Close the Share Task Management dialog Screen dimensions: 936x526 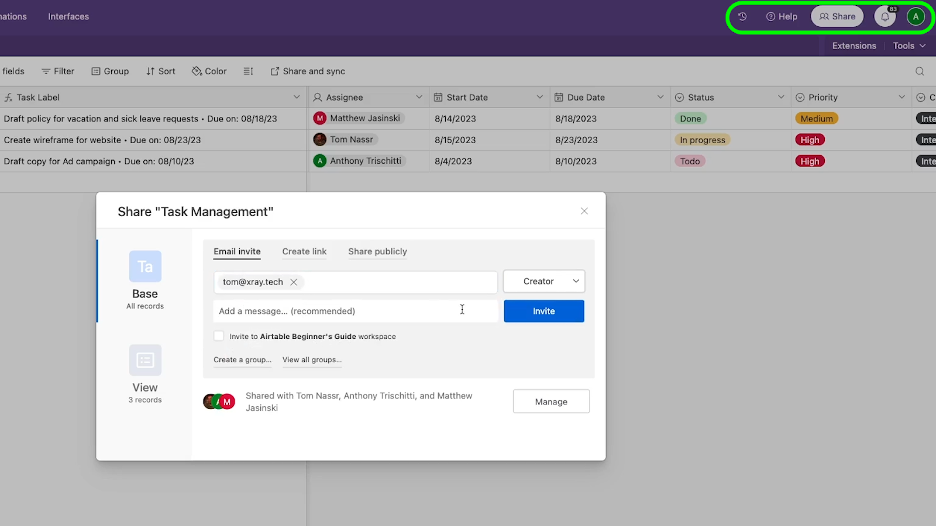click(x=584, y=211)
